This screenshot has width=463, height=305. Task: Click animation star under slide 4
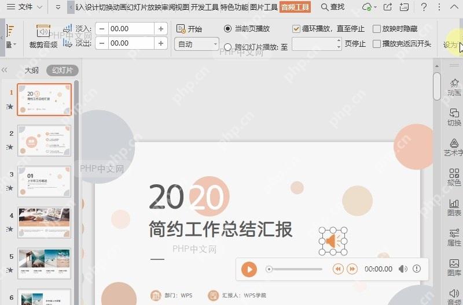coord(10,229)
